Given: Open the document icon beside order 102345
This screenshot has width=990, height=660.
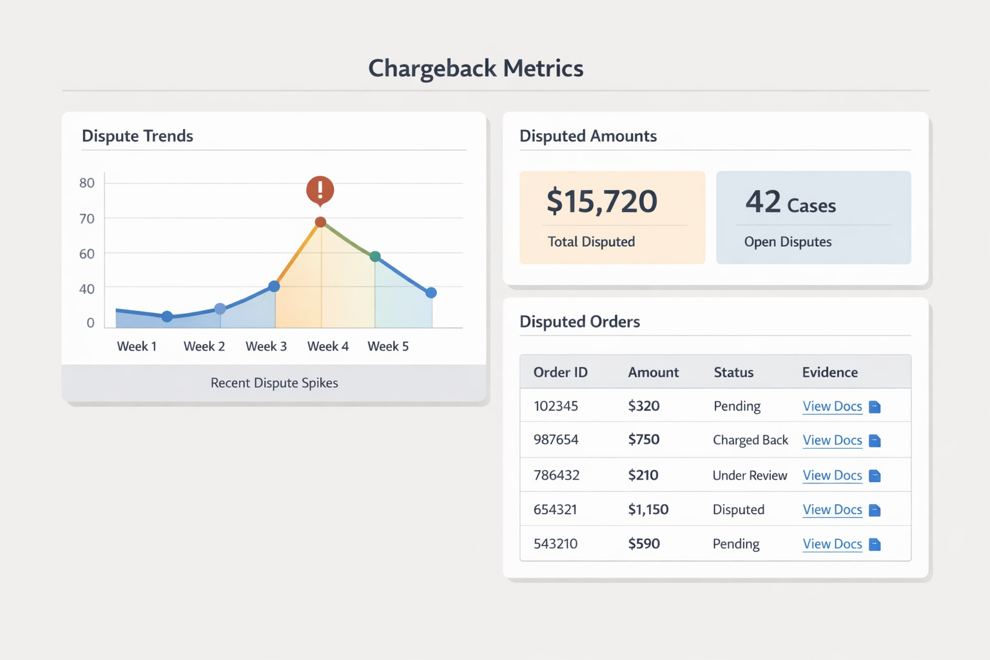Looking at the screenshot, I should (x=875, y=407).
